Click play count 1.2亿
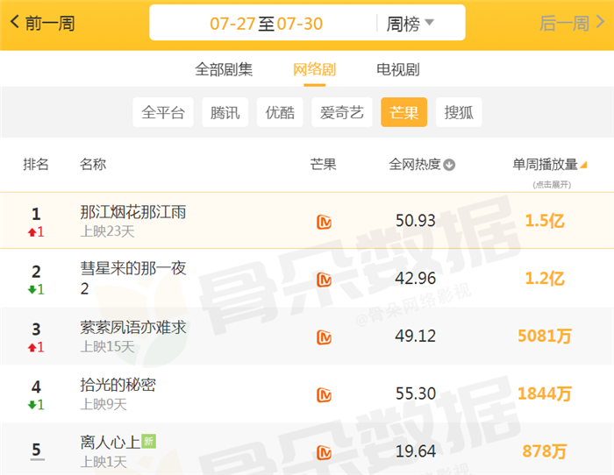614x475 pixels. click(x=545, y=279)
